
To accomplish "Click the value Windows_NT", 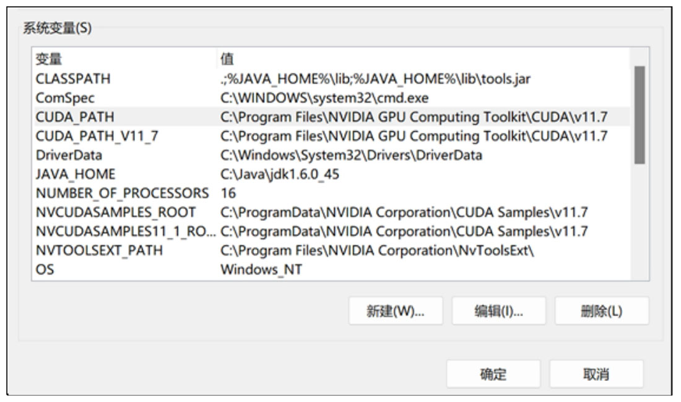I will (261, 270).
